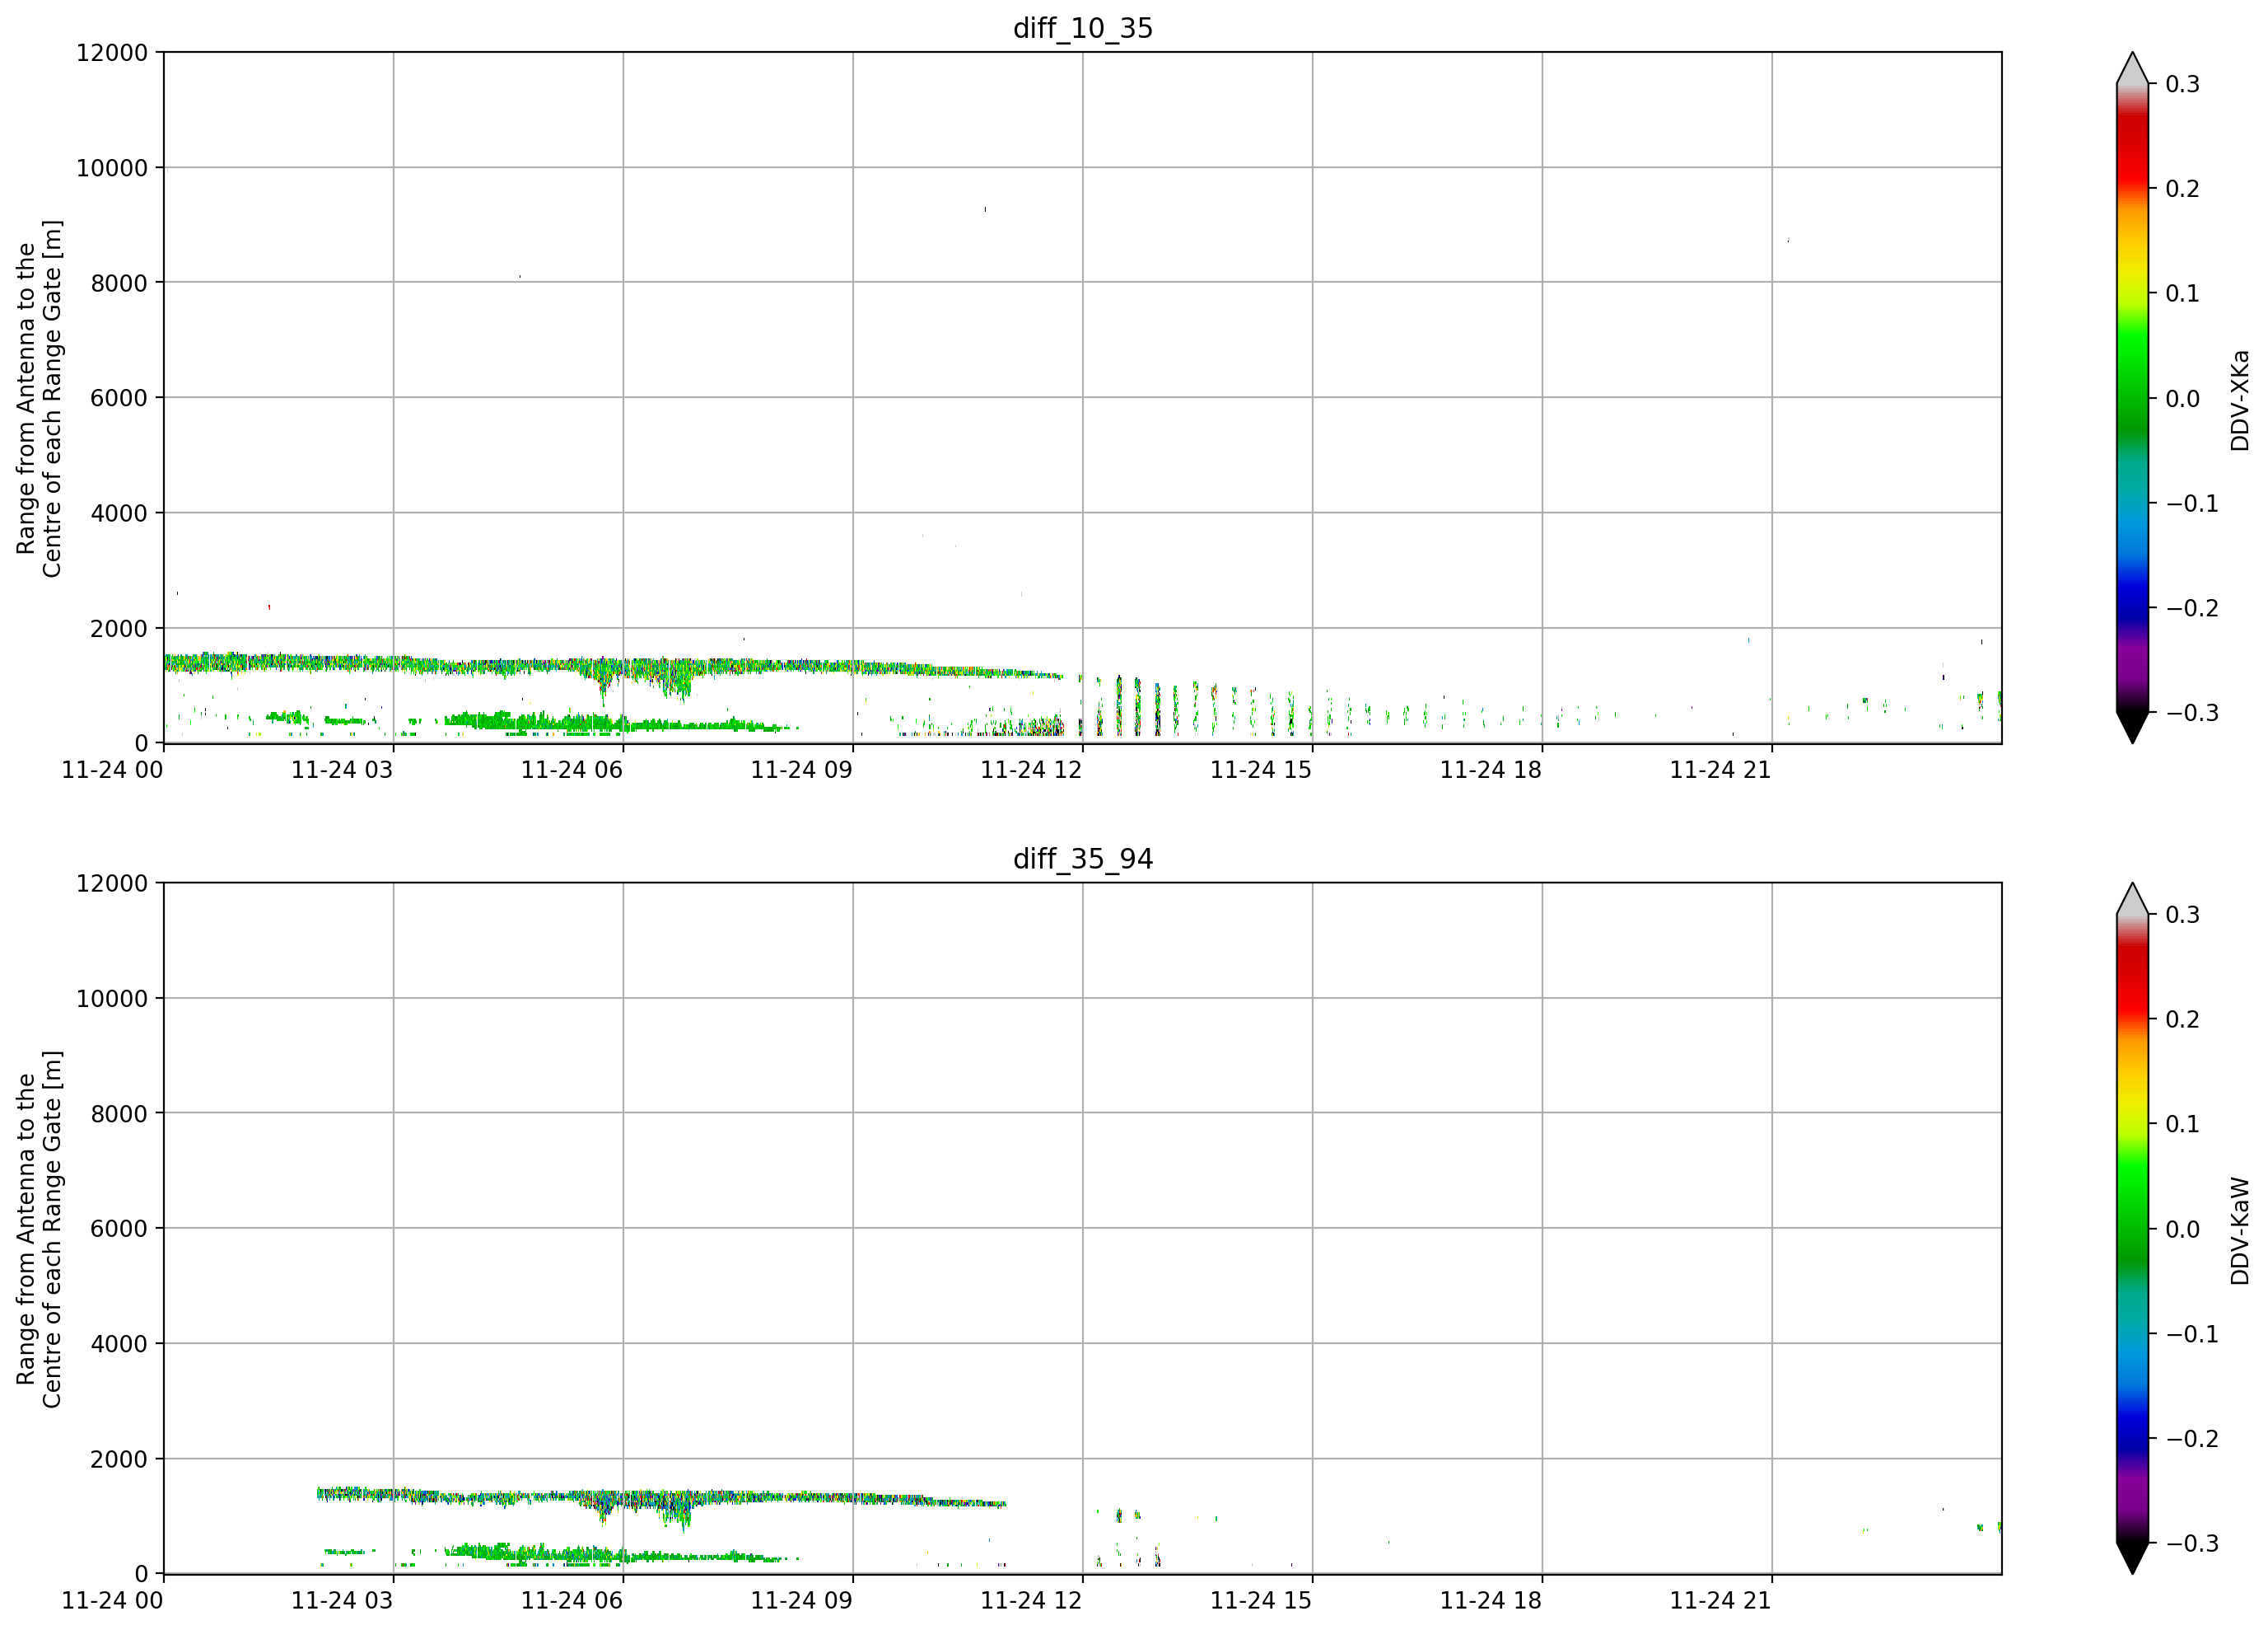Click the "DDV-KaW" colorbar label
2268x1630 pixels.
click(x=2240, y=1230)
